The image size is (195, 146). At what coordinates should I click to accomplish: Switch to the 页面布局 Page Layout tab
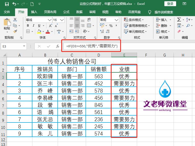tap(50, 12)
